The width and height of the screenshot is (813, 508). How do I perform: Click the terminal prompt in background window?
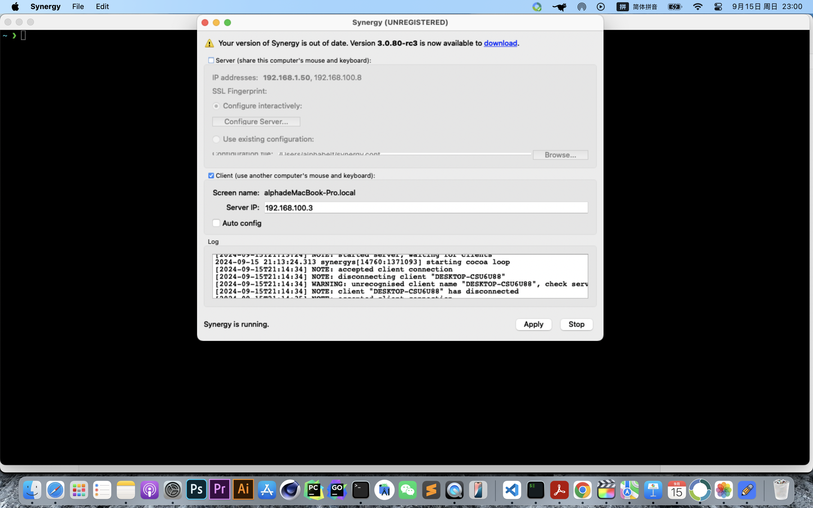pyautogui.click(x=14, y=35)
